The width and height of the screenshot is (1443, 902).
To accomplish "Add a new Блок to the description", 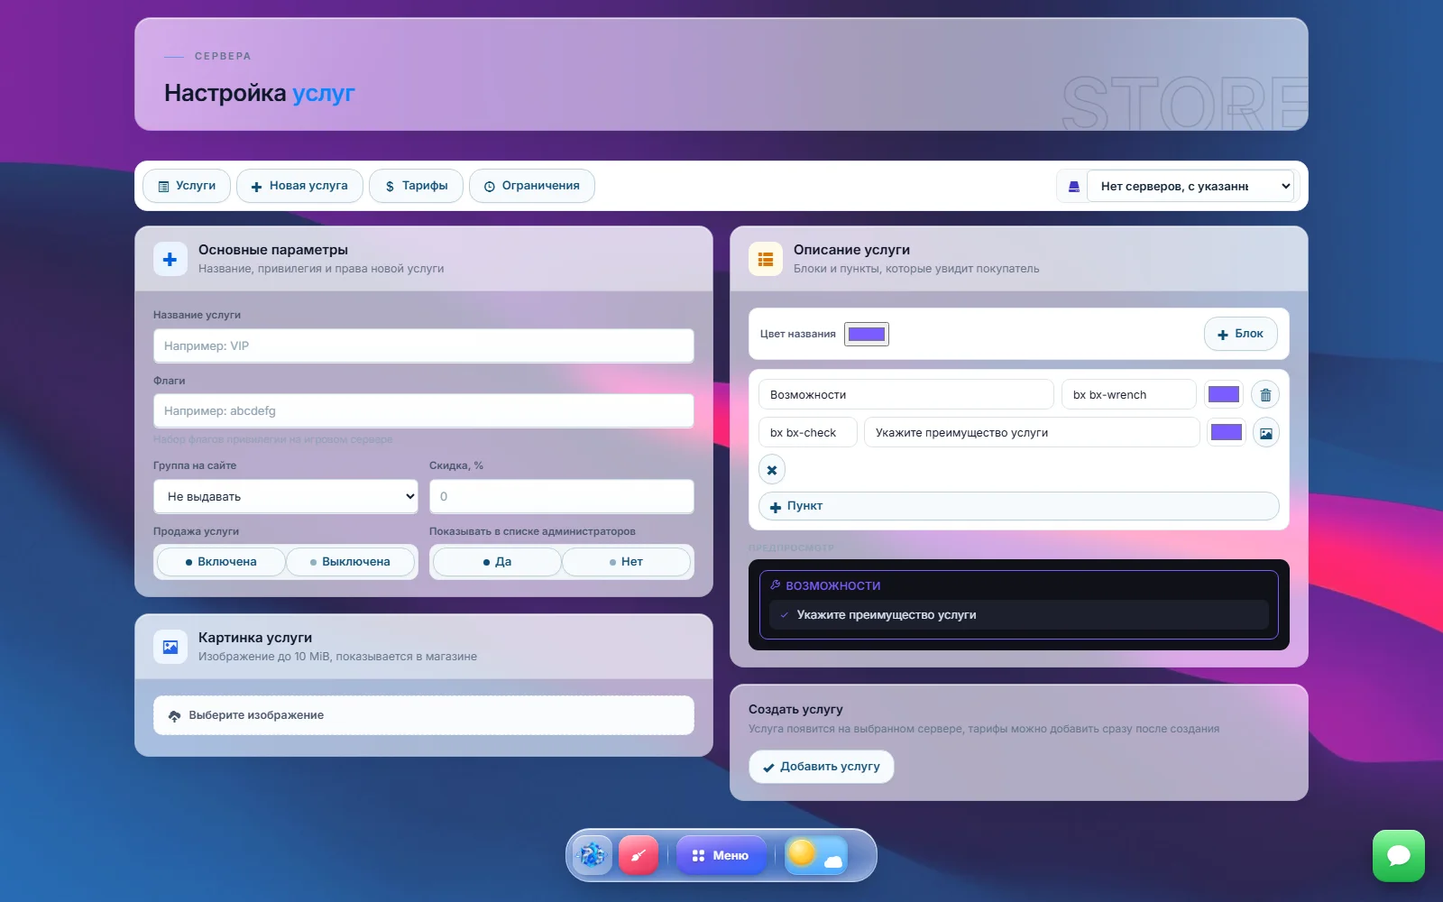I will 1241,334.
